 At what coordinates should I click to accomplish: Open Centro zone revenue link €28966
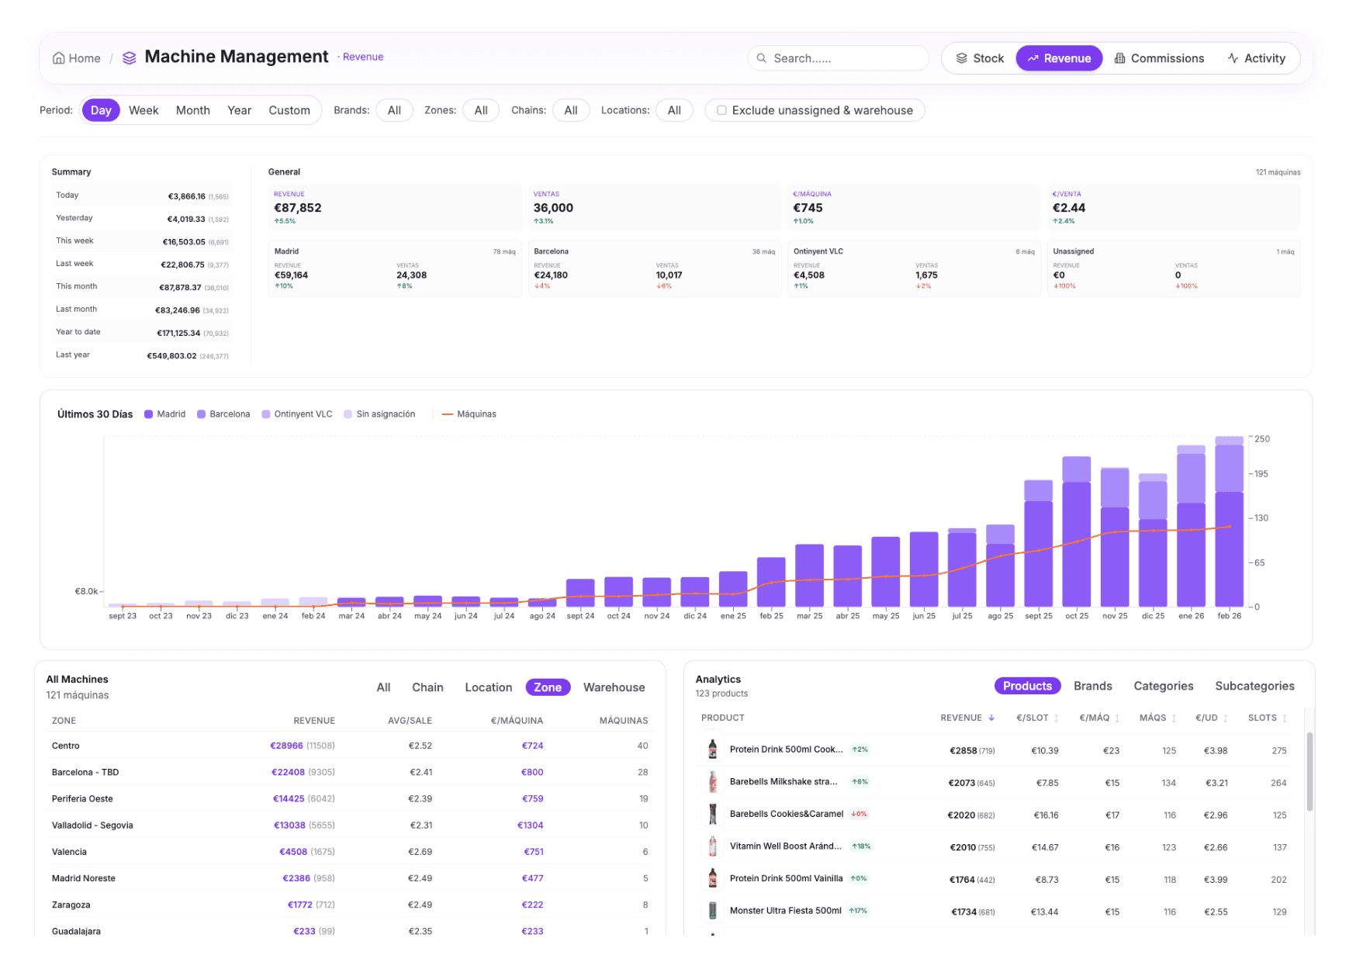point(287,745)
